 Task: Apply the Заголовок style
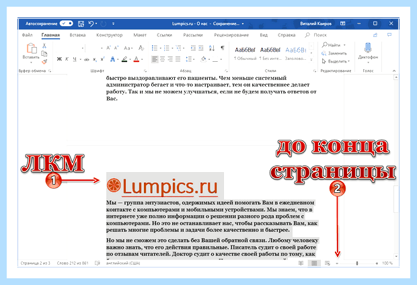(x=295, y=54)
